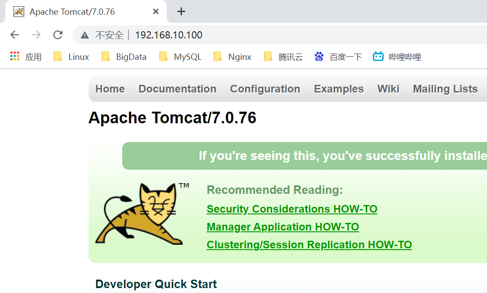Viewport: 487px width, 293px height.
Task: Open Manager Application HOW-TO link
Action: 282,227
